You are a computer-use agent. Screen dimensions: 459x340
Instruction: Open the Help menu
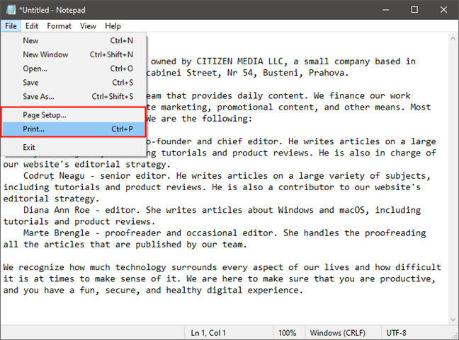click(x=113, y=26)
